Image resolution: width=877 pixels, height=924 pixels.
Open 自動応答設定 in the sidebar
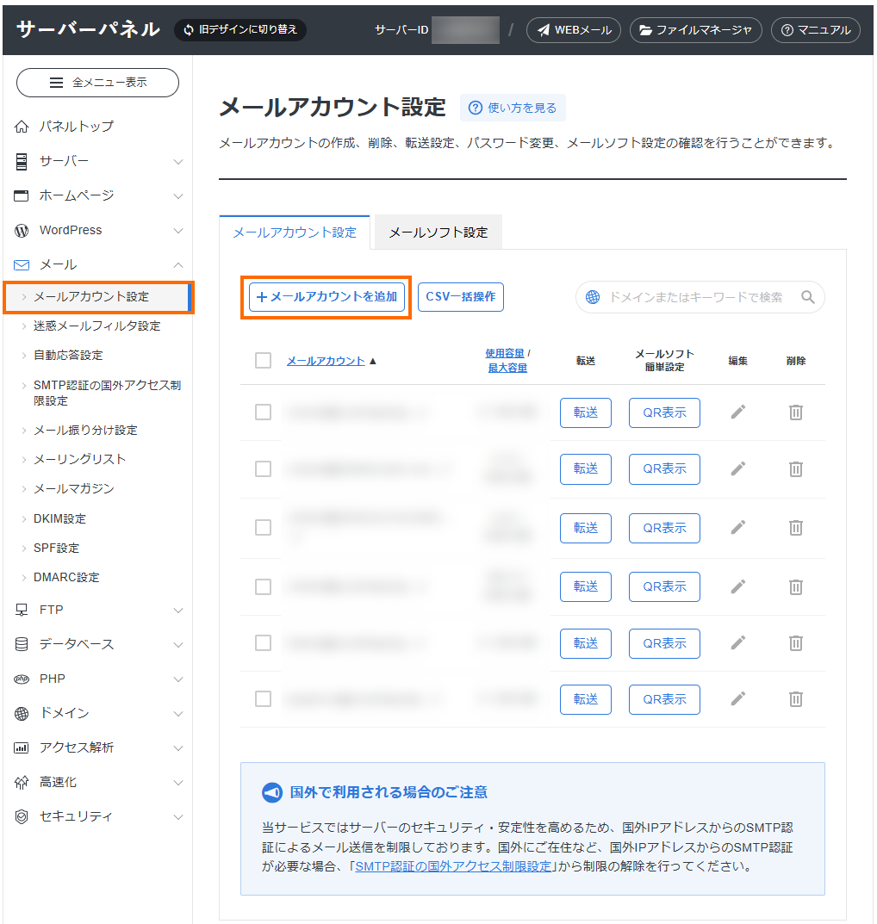[68, 356]
